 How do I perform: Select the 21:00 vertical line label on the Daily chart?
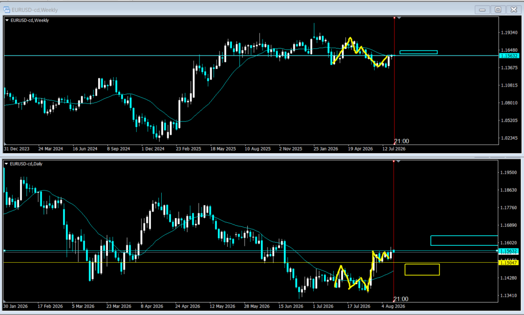[x=401, y=299]
